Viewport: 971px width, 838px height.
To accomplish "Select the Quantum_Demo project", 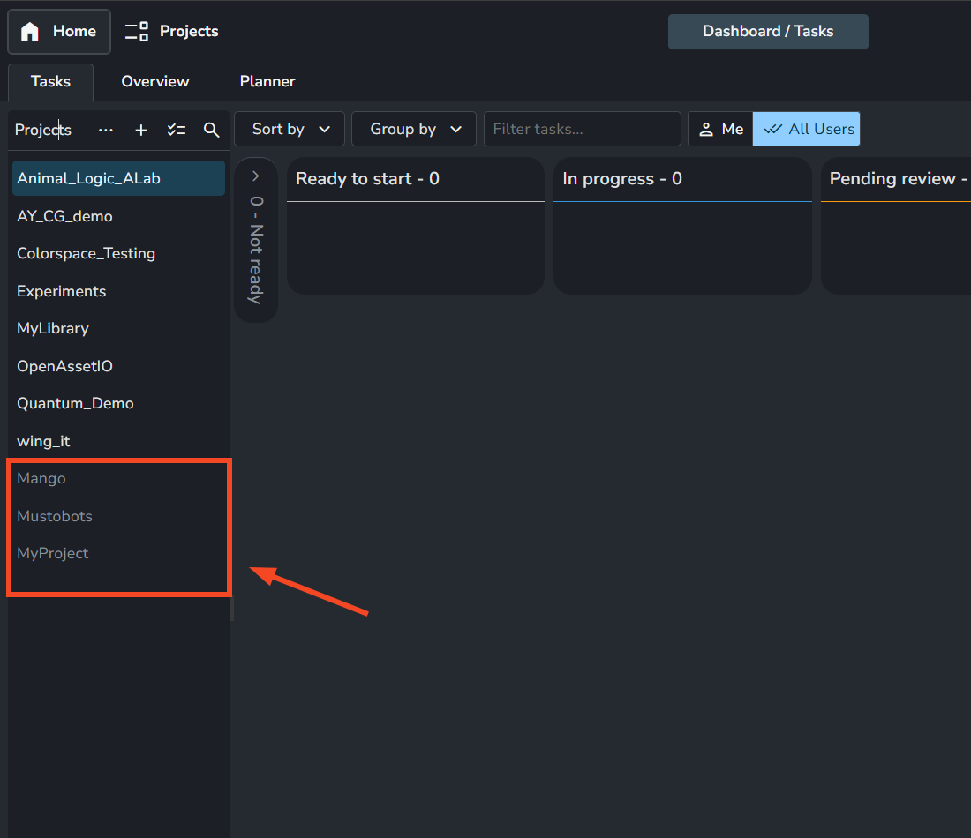I will tap(118, 403).
